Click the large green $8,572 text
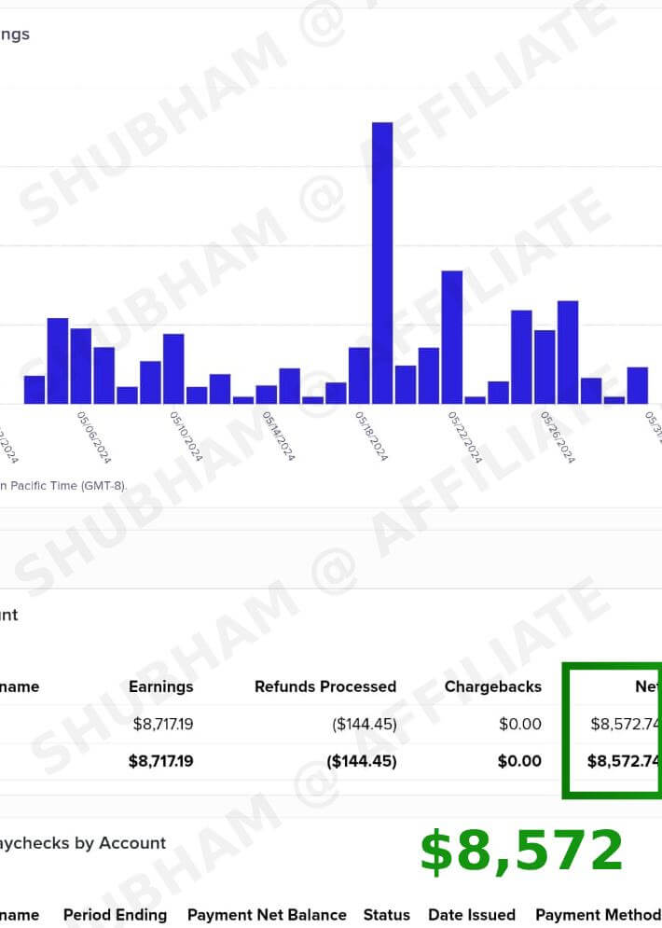 point(520,852)
